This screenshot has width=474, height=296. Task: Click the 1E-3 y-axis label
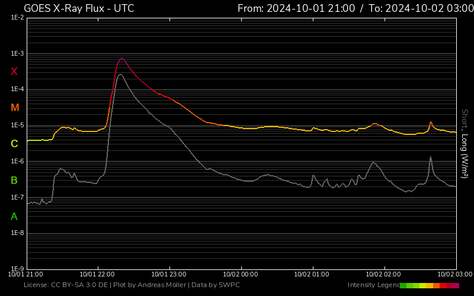point(17,53)
